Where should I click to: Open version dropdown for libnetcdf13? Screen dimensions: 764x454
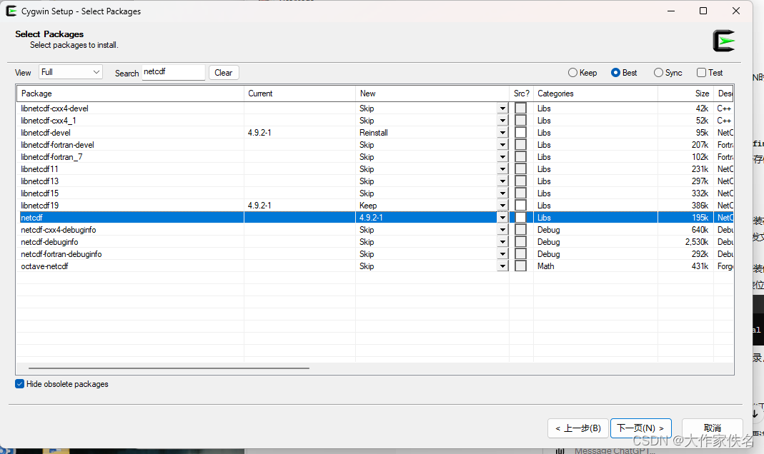point(502,181)
